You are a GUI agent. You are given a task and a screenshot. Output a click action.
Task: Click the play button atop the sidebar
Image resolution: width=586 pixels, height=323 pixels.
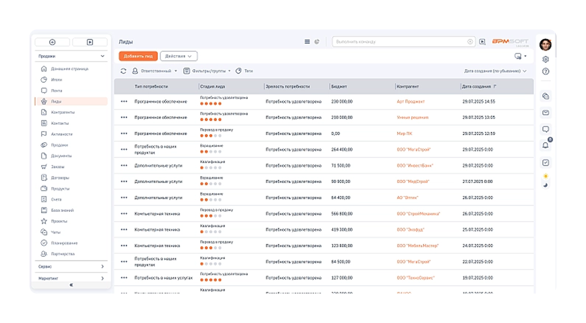(x=90, y=42)
